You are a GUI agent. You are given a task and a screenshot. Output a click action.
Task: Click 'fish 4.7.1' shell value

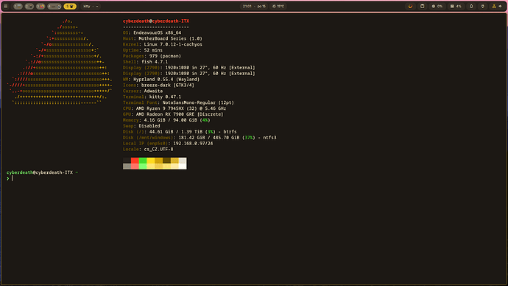[x=155, y=62]
